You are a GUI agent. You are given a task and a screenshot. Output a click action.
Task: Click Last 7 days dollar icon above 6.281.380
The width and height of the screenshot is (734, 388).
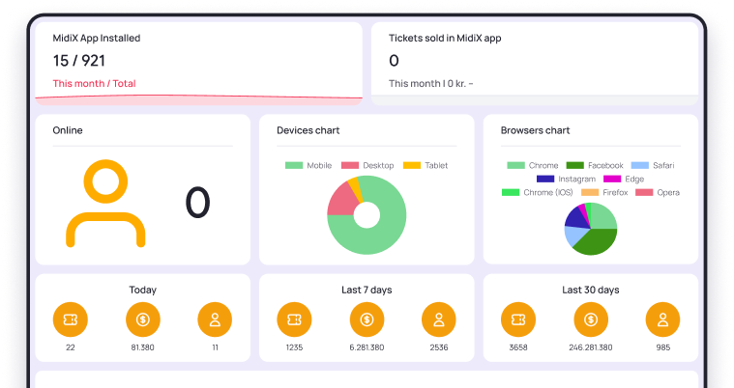(x=367, y=319)
